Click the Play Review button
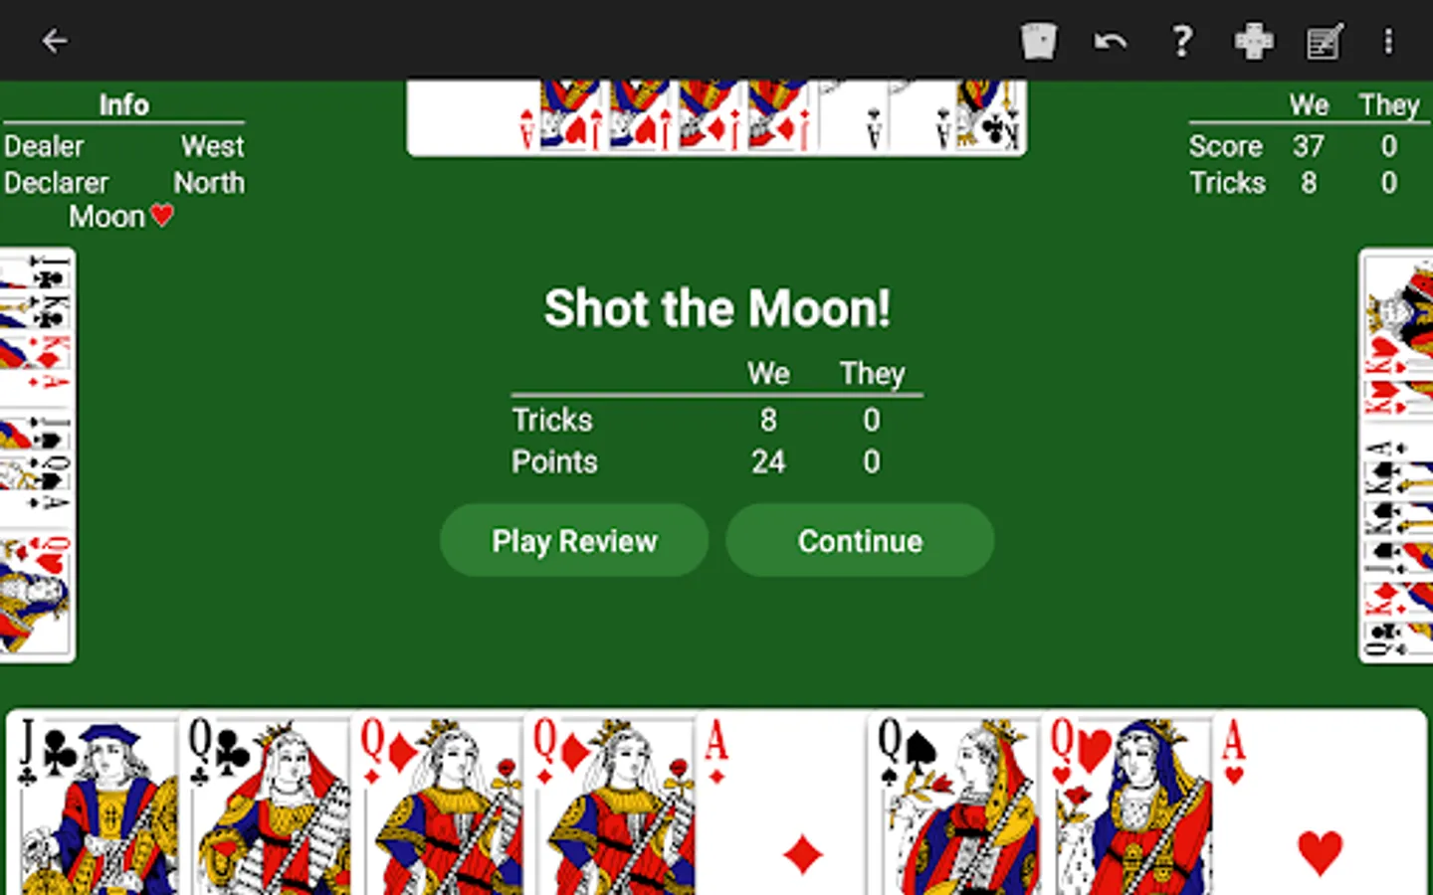This screenshot has width=1433, height=895. (574, 540)
